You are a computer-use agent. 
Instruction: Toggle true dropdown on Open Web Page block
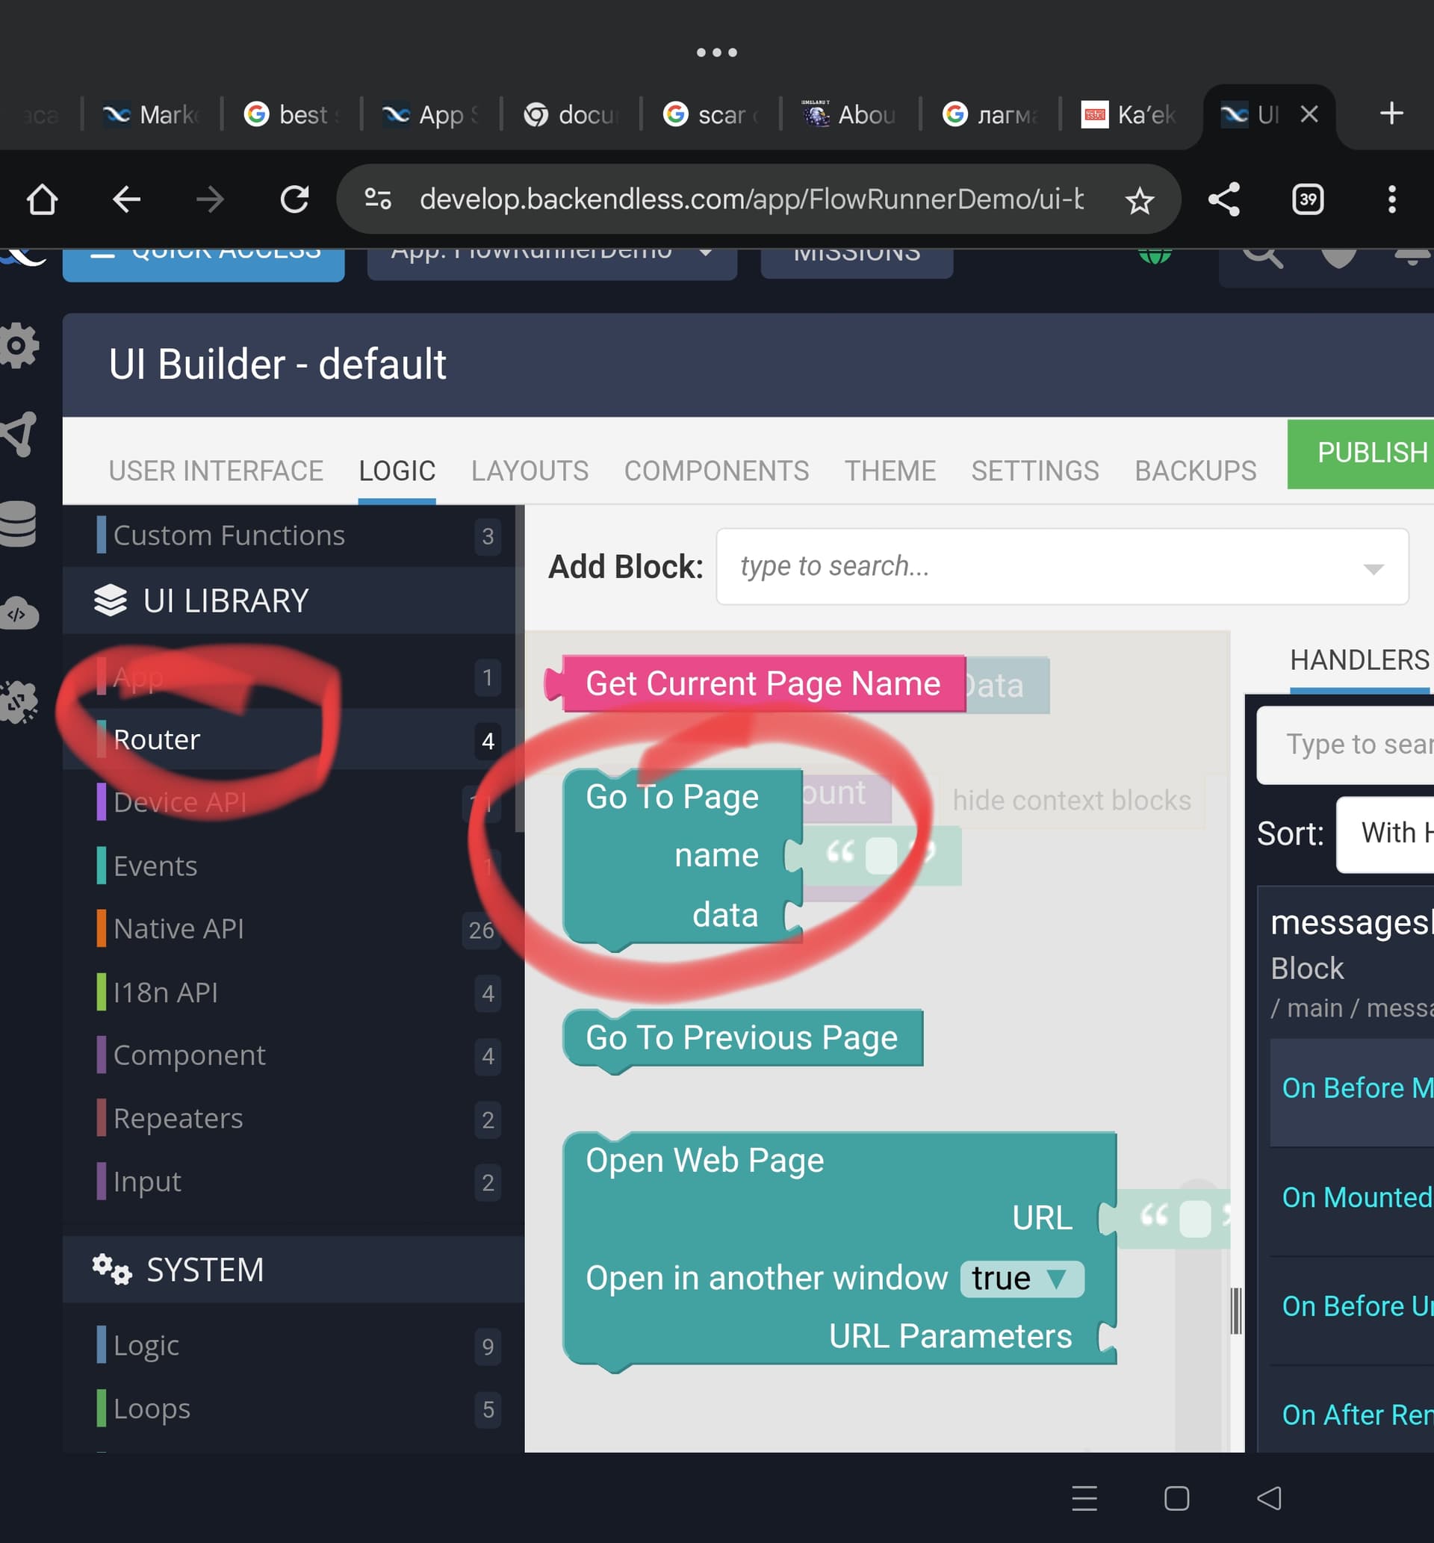click(1022, 1279)
